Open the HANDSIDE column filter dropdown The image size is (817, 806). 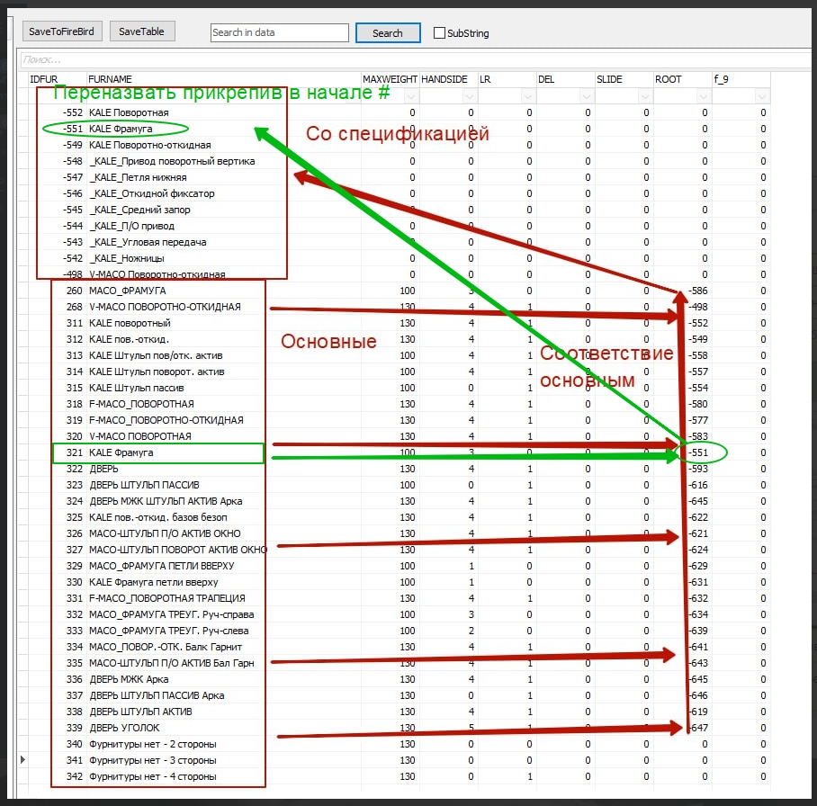(470, 95)
